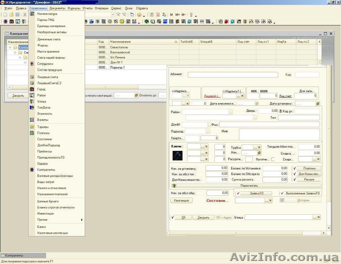Open the Платежи catalog entry
This screenshot has width=341, height=264.
point(43,133)
